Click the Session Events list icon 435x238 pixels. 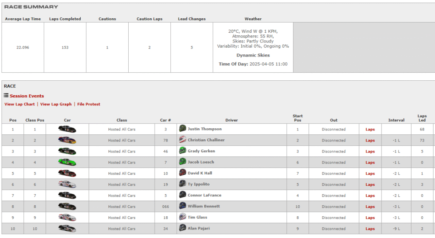pos(6,96)
